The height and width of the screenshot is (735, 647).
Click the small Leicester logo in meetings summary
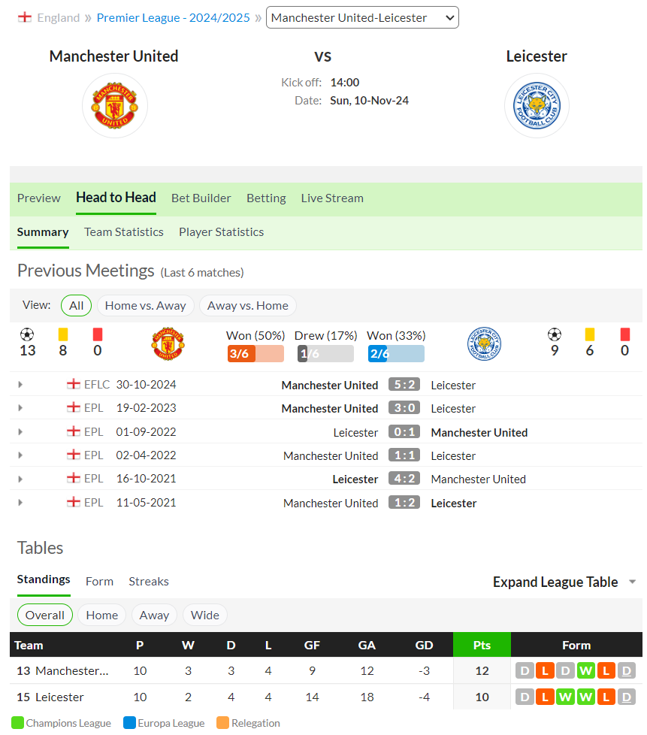(485, 343)
